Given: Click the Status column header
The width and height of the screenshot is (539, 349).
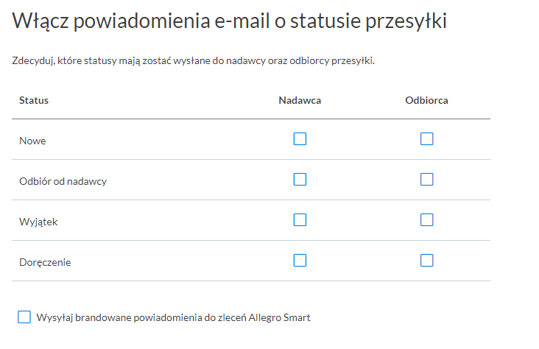Looking at the screenshot, I should pyautogui.click(x=34, y=100).
